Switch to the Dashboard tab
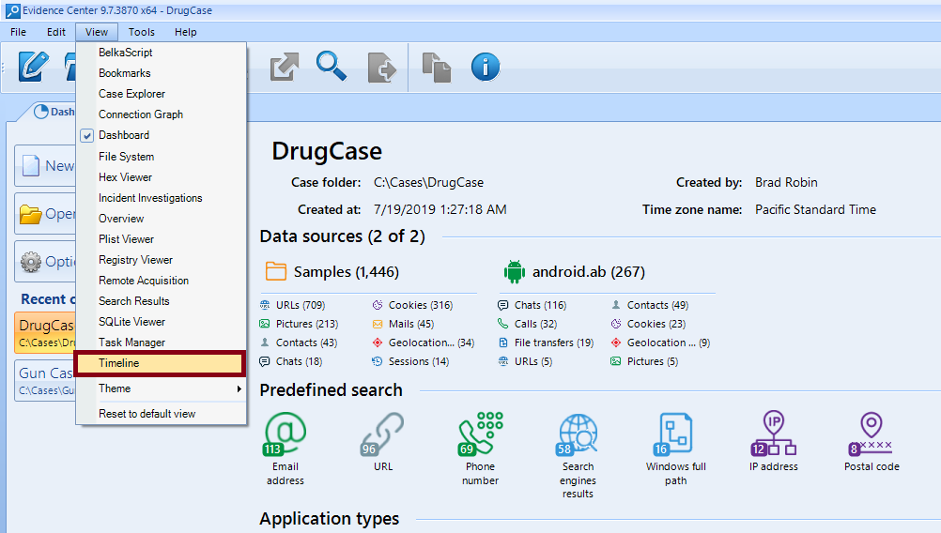 54,112
